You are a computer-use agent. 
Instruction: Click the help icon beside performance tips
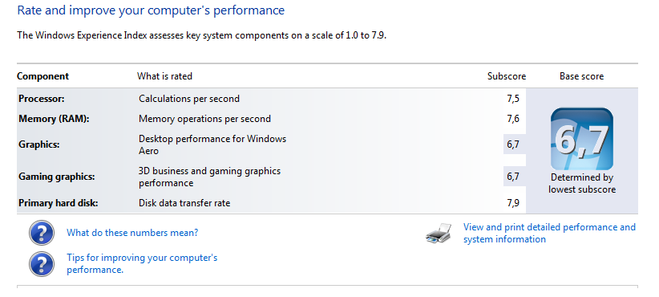coord(42,264)
